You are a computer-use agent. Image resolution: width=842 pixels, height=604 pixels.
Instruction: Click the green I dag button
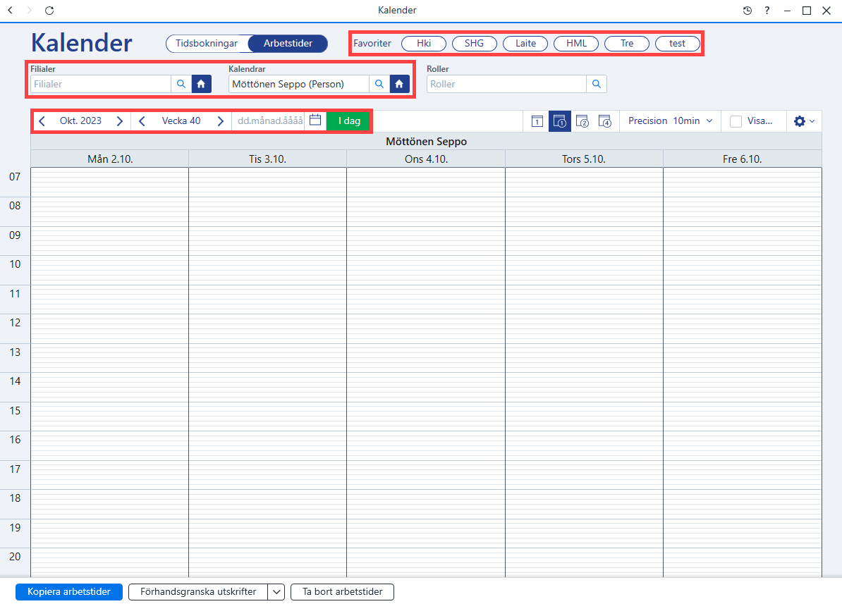click(x=348, y=121)
